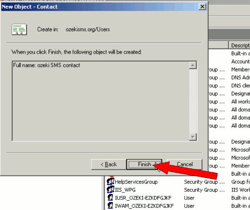Go back with the Back button
Image resolution: width=250 pixels, height=210 pixels.
click(x=109, y=164)
